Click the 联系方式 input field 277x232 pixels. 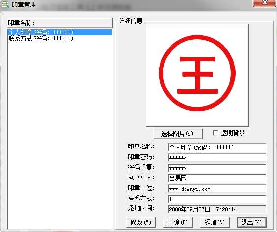(x=217, y=199)
